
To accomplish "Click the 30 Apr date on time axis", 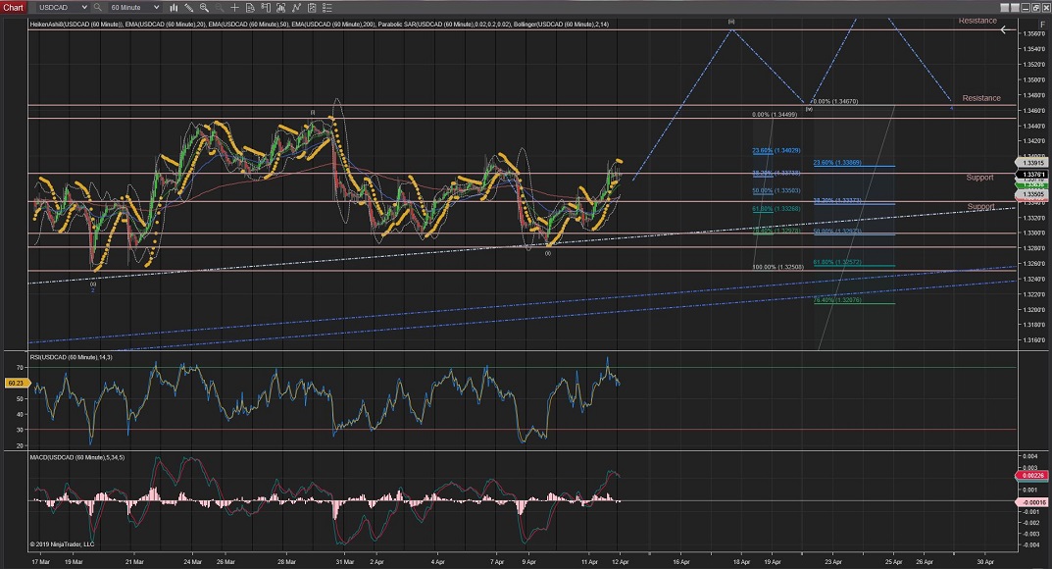I will (x=985, y=561).
